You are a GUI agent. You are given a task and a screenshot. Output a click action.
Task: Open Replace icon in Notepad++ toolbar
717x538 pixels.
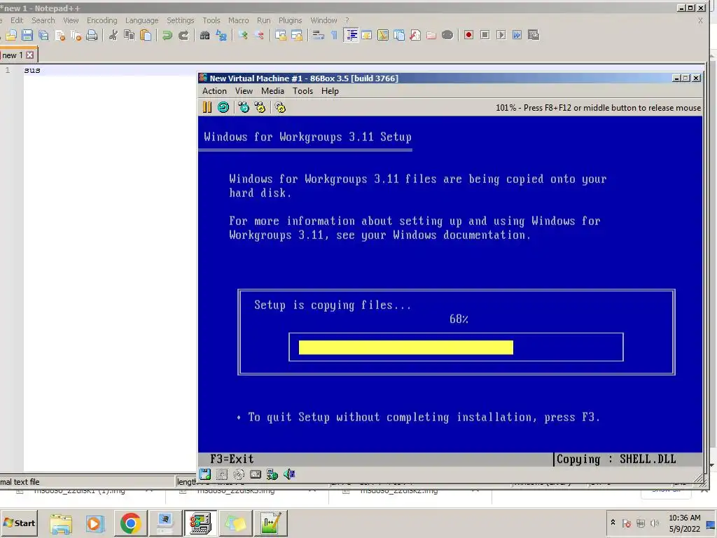221,35
